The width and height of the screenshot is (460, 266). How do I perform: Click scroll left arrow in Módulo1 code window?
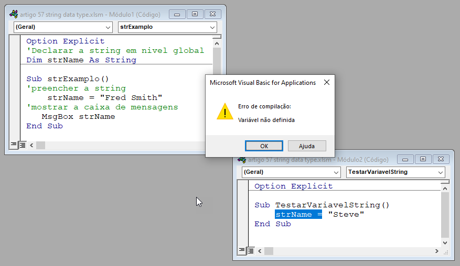31,145
